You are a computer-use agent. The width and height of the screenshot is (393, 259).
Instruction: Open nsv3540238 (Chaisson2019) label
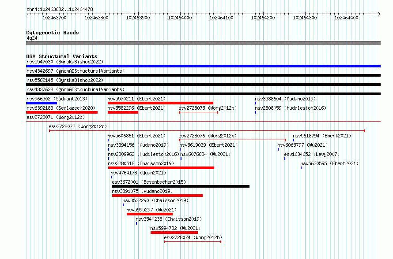[x=169, y=219]
